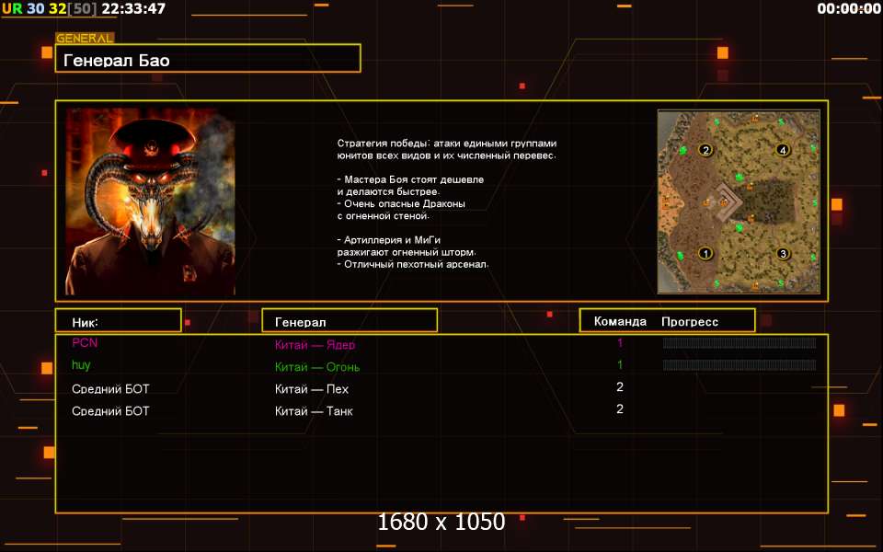Select the GENERAL tab label
Image resolution: width=883 pixels, height=552 pixels.
pos(85,39)
